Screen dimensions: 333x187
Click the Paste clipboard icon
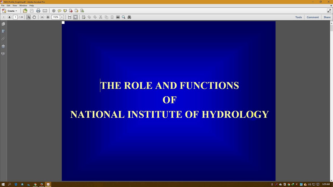[112, 17]
